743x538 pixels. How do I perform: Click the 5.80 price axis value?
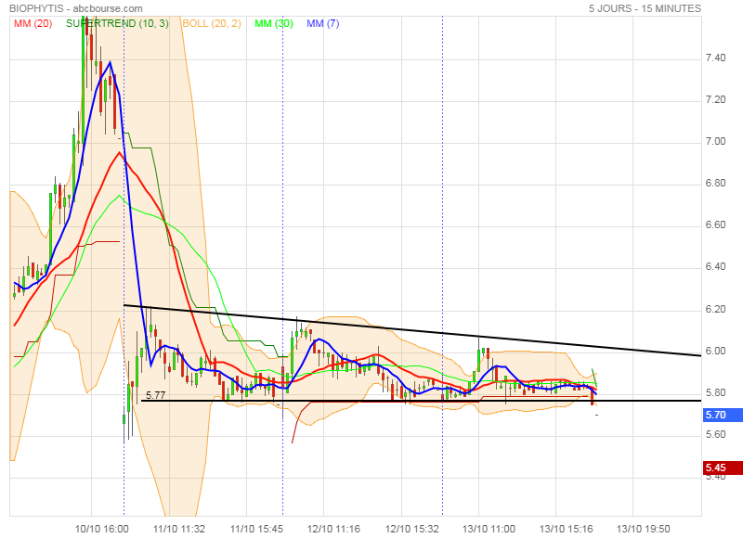(715, 392)
